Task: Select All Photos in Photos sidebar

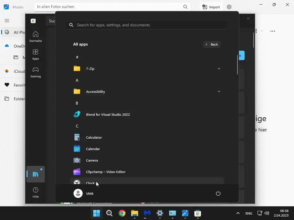Action: [13, 32]
